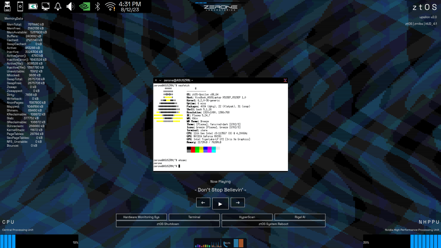Open the display monitor tray icon
The height and width of the screenshot is (248, 441).
[x=45, y=6]
